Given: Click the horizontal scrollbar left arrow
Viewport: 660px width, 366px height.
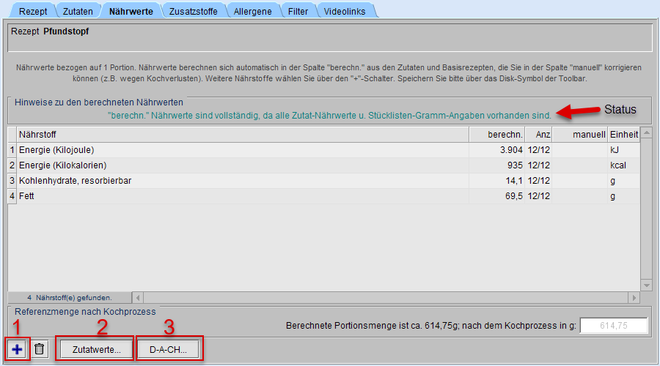Looking at the screenshot, I should [138, 298].
